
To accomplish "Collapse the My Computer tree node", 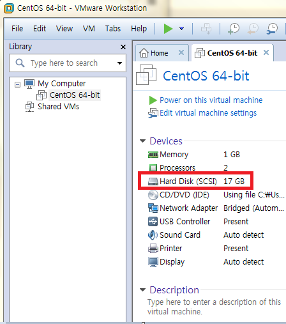I will 17,84.
